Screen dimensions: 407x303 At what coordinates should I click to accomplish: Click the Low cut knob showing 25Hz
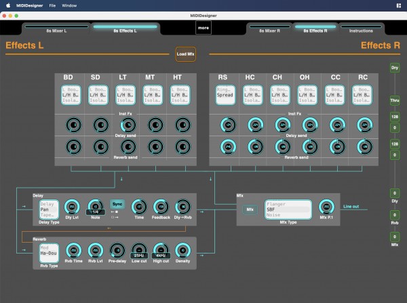[139, 251]
